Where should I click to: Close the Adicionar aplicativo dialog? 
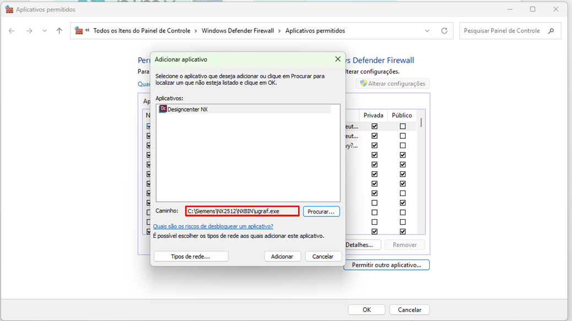click(x=338, y=59)
